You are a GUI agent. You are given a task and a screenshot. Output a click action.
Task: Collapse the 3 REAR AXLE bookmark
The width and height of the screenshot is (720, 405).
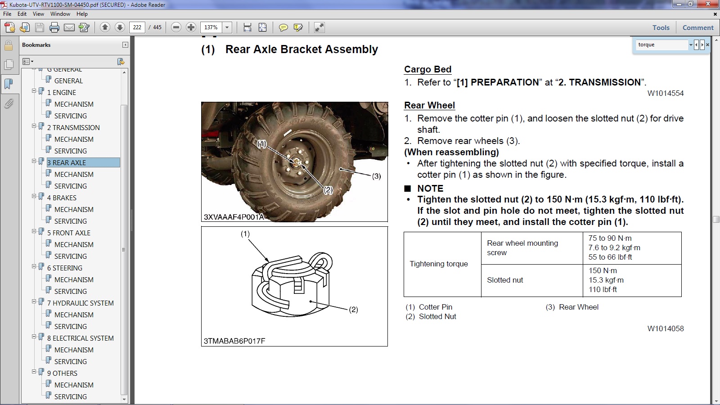pos(34,161)
